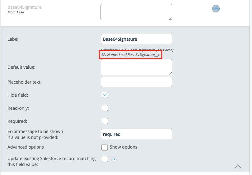This screenshot has height=175, width=252.
Task: Click the Base64Signature field header title
Action: click(25, 7)
